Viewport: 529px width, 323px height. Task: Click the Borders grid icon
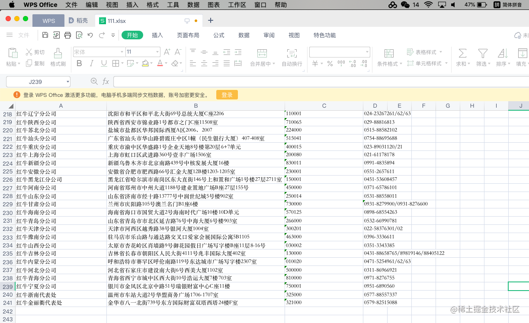[x=116, y=64]
